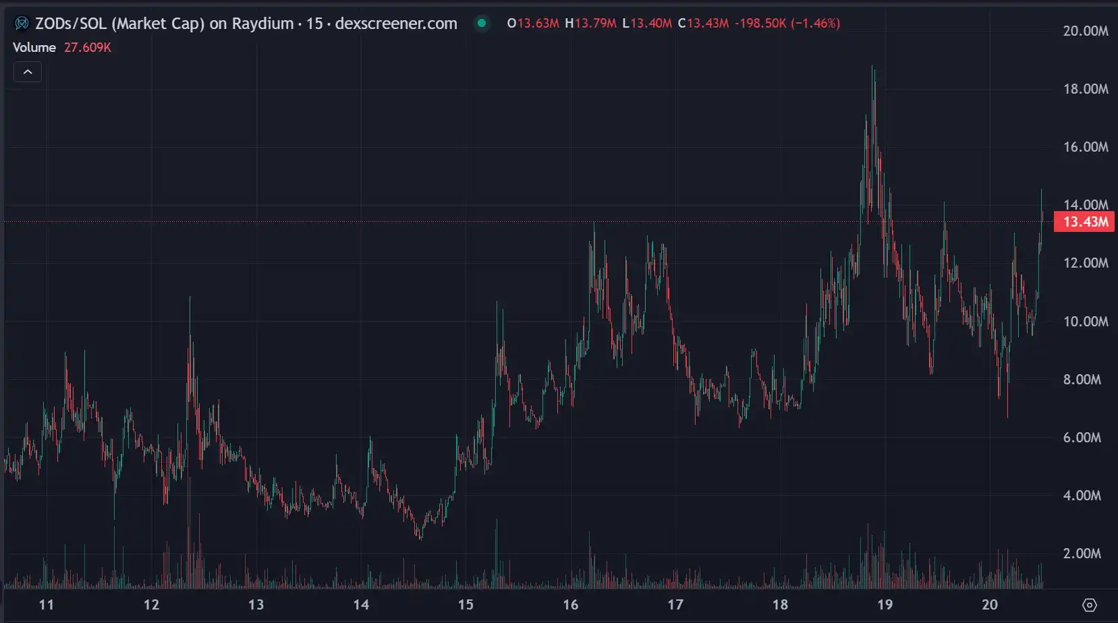Image resolution: width=1118 pixels, height=623 pixels.
Task: Click the red 13.43M current price tag
Action: pos(1084,222)
